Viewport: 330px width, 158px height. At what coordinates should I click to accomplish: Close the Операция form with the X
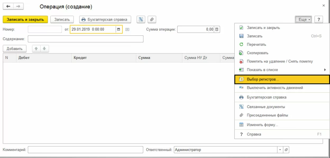click(x=324, y=6)
